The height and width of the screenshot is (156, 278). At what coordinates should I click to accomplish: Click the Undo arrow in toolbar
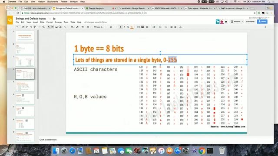27,27
